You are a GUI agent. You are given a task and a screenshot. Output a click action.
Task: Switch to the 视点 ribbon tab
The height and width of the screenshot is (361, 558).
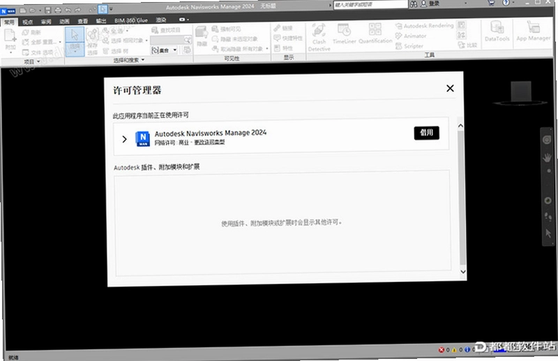click(27, 22)
